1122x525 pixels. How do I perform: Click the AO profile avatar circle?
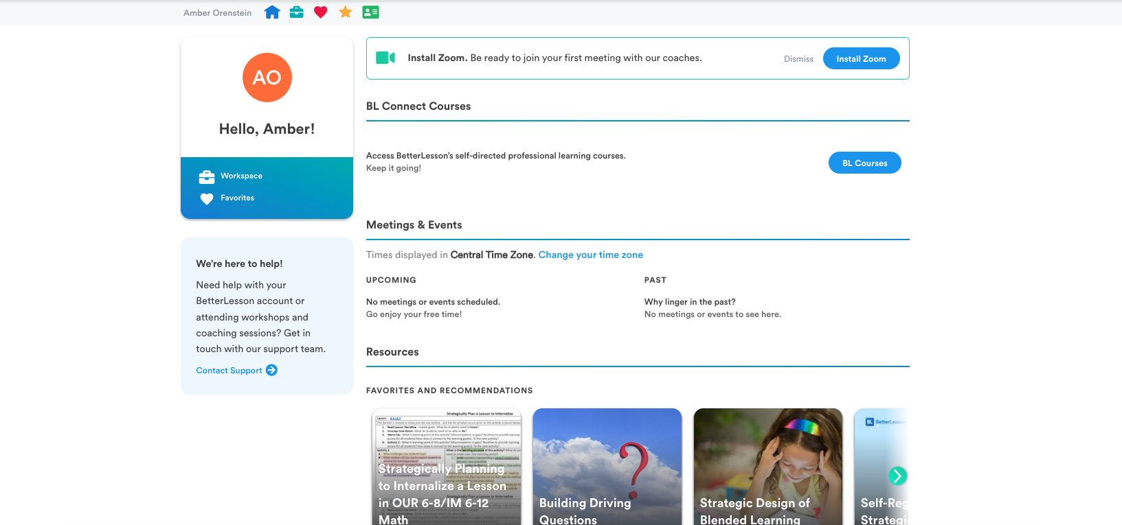coord(267,78)
